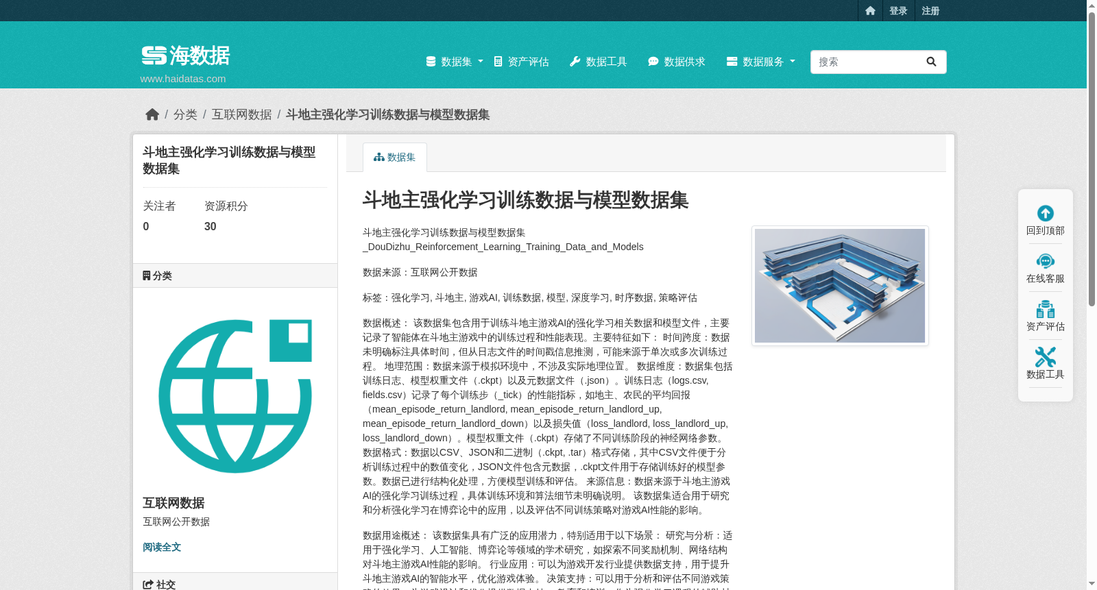
Task: Open the 数据供求 navigation menu item
Action: [x=677, y=62]
